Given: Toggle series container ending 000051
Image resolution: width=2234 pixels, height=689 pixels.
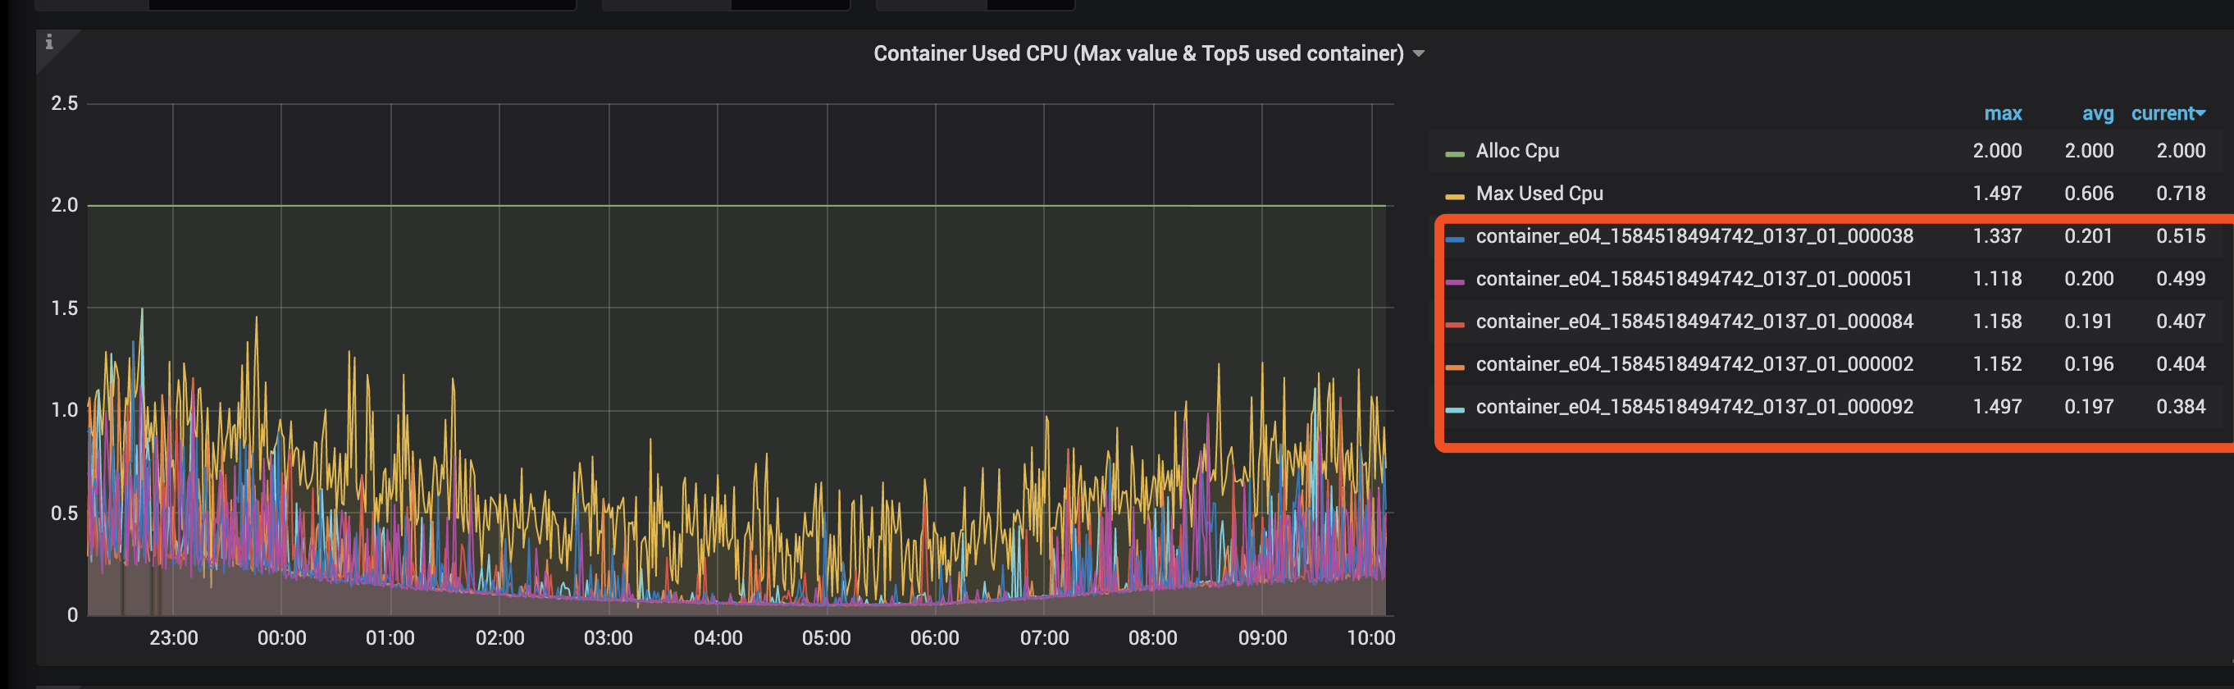Looking at the screenshot, I should (1693, 279).
